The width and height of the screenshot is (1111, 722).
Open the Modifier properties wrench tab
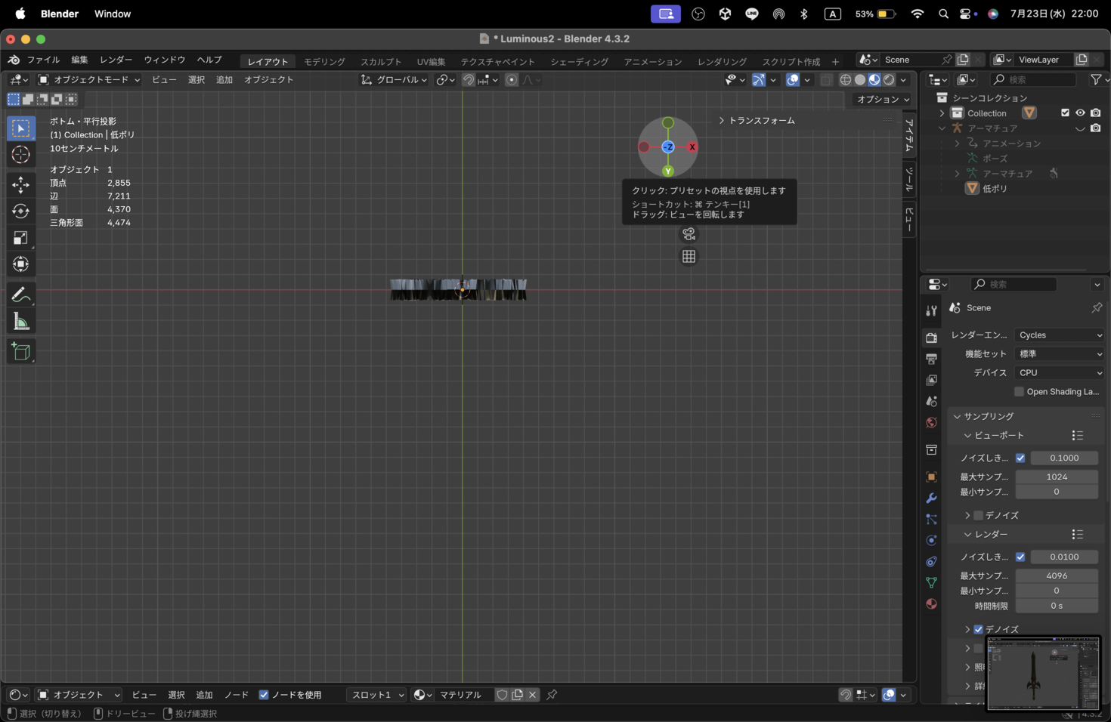pyautogui.click(x=931, y=498)
